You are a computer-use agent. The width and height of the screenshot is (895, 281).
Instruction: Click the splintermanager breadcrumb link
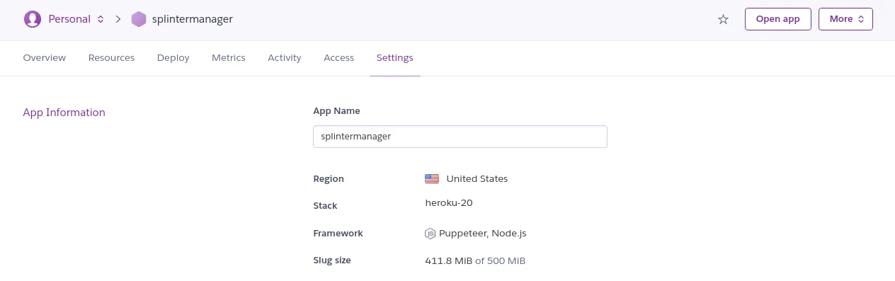[193, 19]
